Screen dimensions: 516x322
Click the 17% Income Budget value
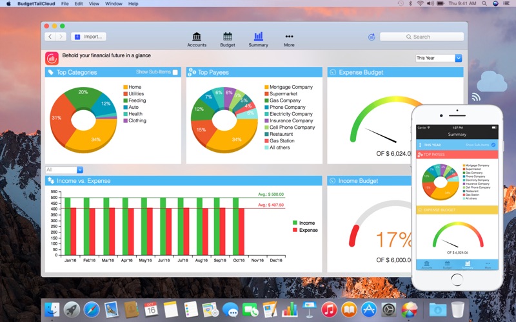393,239
